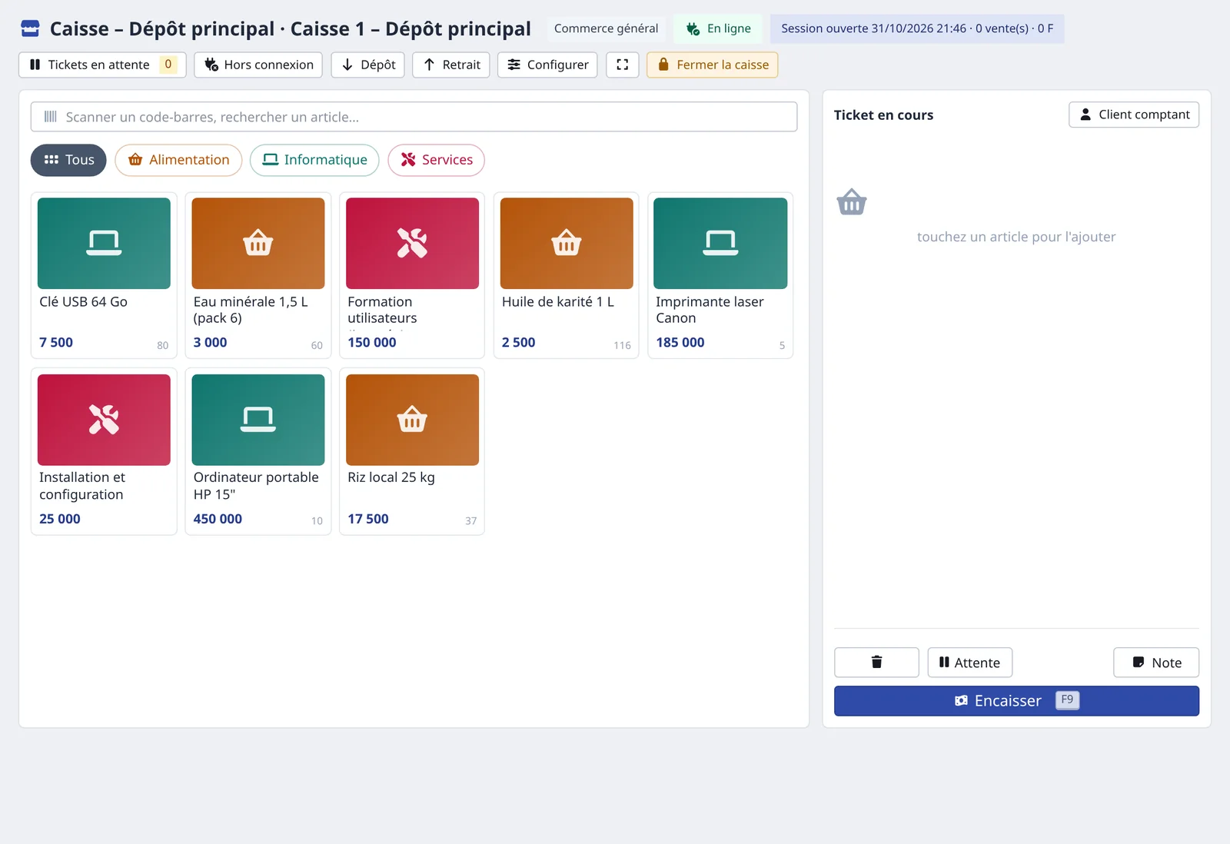
Task: Click the Imprimante laser Canon name
Action: tap(710, 310)
